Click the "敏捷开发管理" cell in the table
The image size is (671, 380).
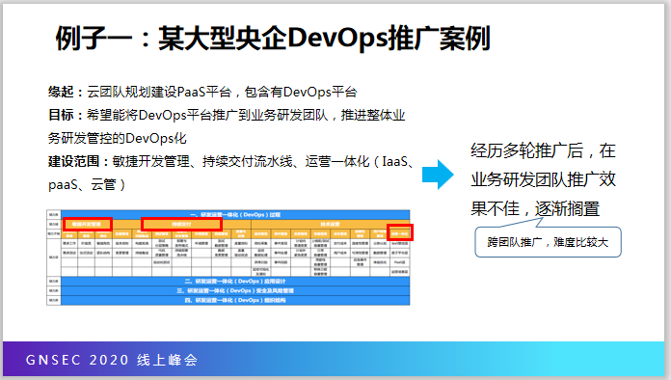[x=87, y=224]
